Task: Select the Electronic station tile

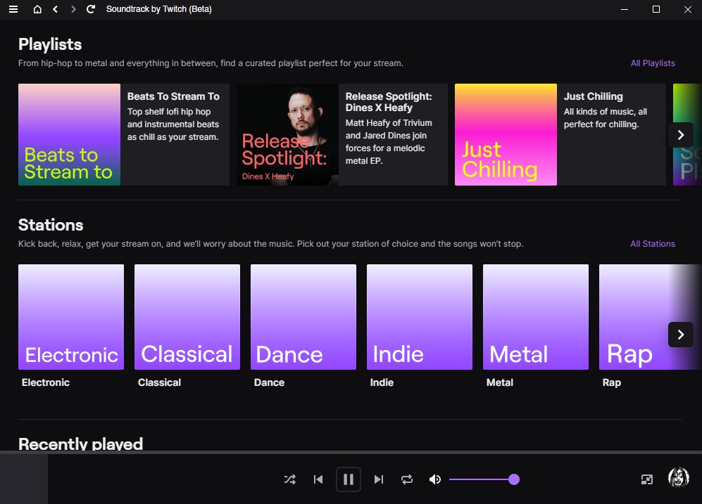Action: pos(71,317)
